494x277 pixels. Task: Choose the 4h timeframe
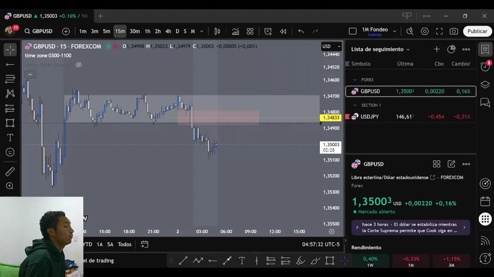click(x=168, y=31)
